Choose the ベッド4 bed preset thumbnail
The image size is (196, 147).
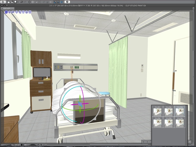coord(157,122)
